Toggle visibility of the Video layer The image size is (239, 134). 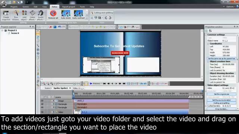pyautogui.click(x=42, y=112)
